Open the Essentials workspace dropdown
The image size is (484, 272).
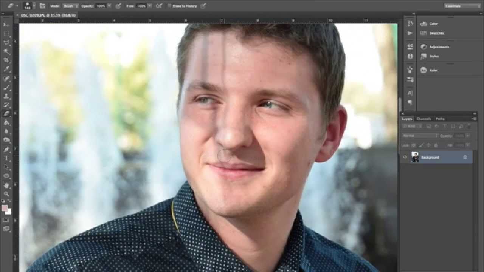(462, 6)
